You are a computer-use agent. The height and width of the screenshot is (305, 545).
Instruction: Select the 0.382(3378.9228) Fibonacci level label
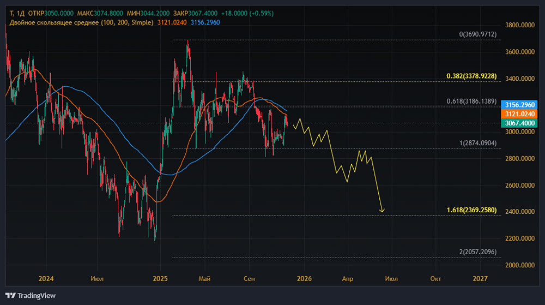[471, 76]
